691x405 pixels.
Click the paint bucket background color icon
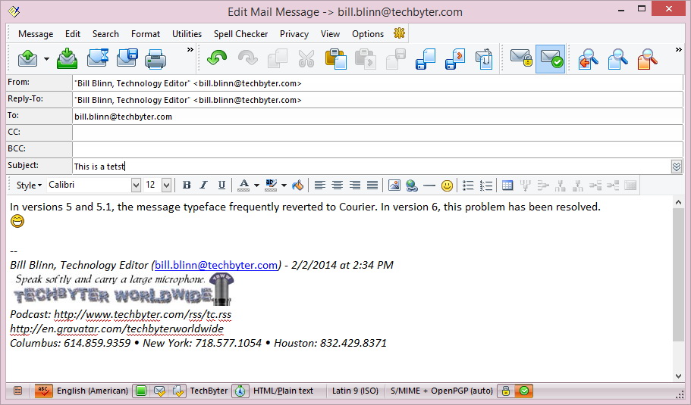[298, 185]
